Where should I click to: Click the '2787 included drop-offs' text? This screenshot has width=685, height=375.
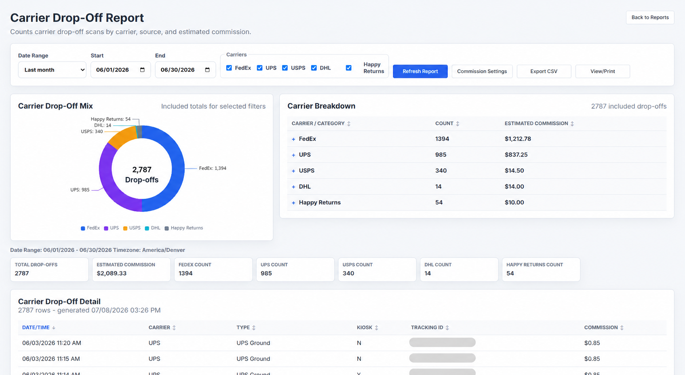click(x=629, y=106)
